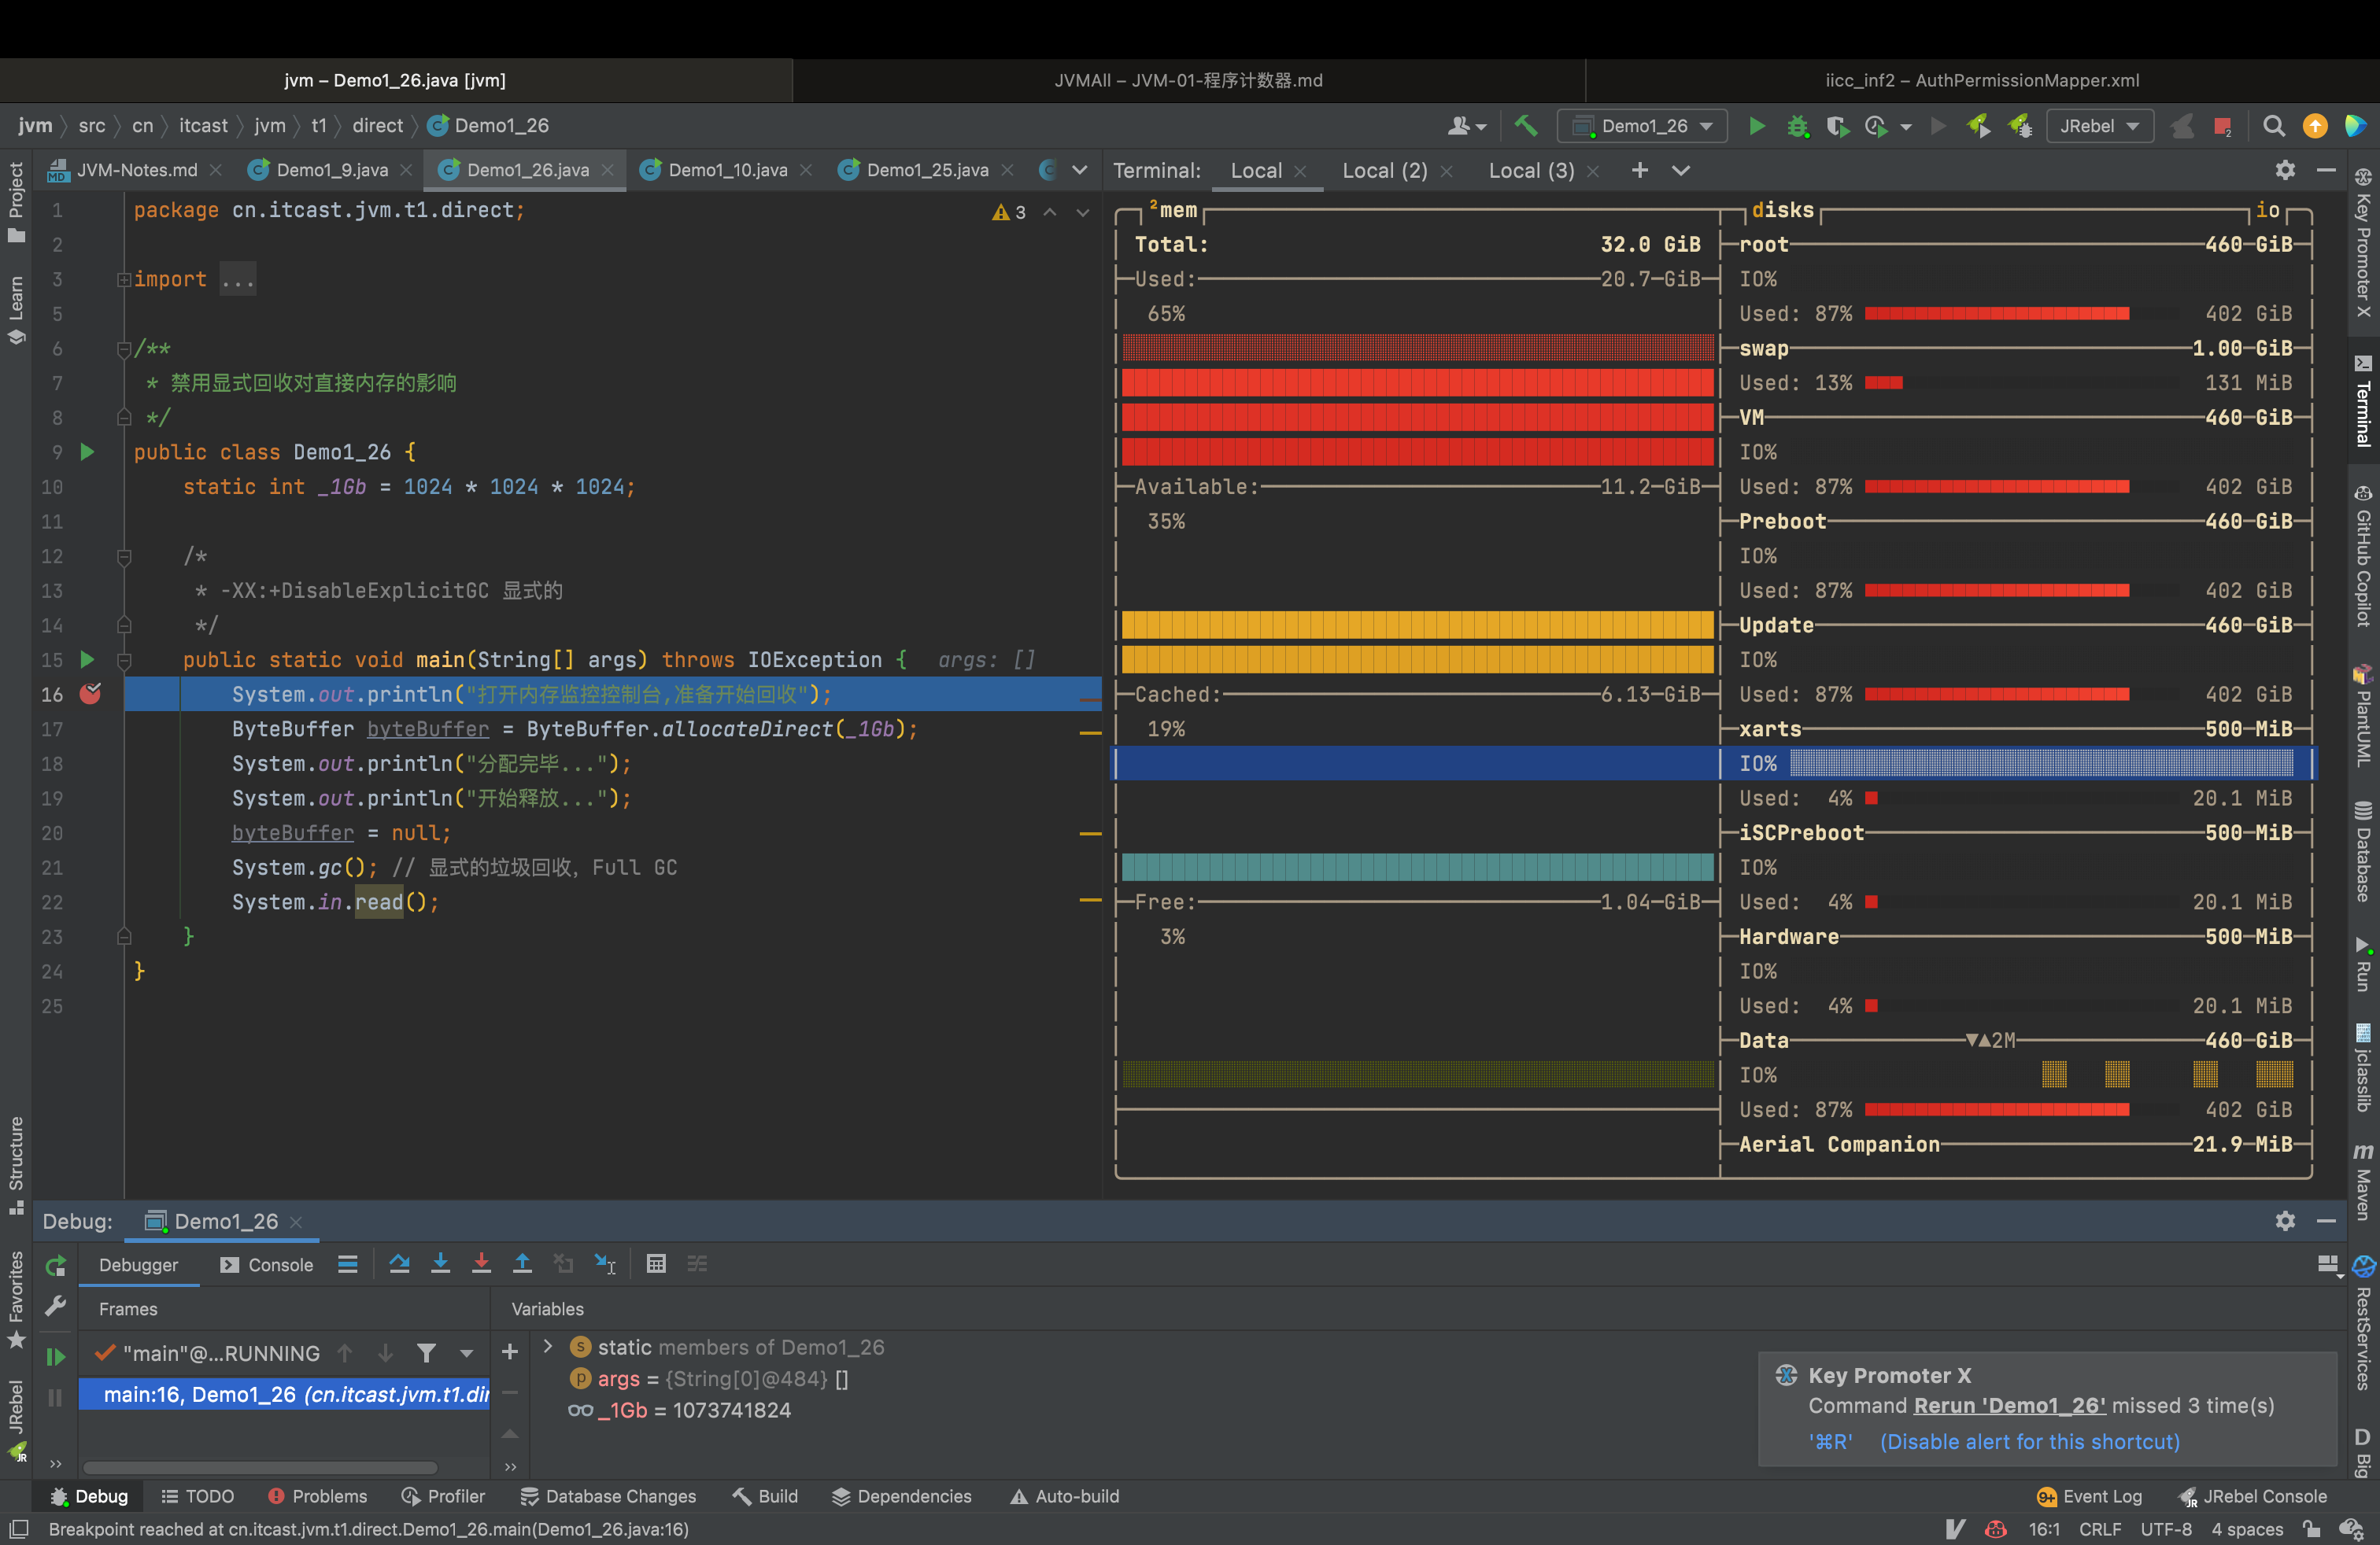Click the Step Out debugger icon
Viewport: 2380px width, 1545px height.
[522, 1264]
